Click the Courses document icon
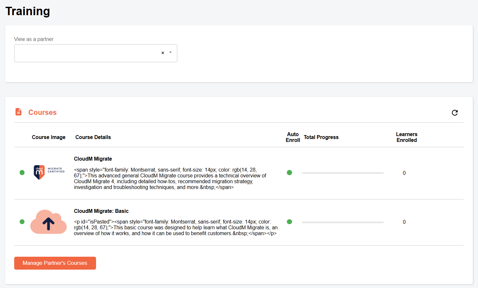The width and height of the screenshot is (478, 288). (x=19, y=112)
